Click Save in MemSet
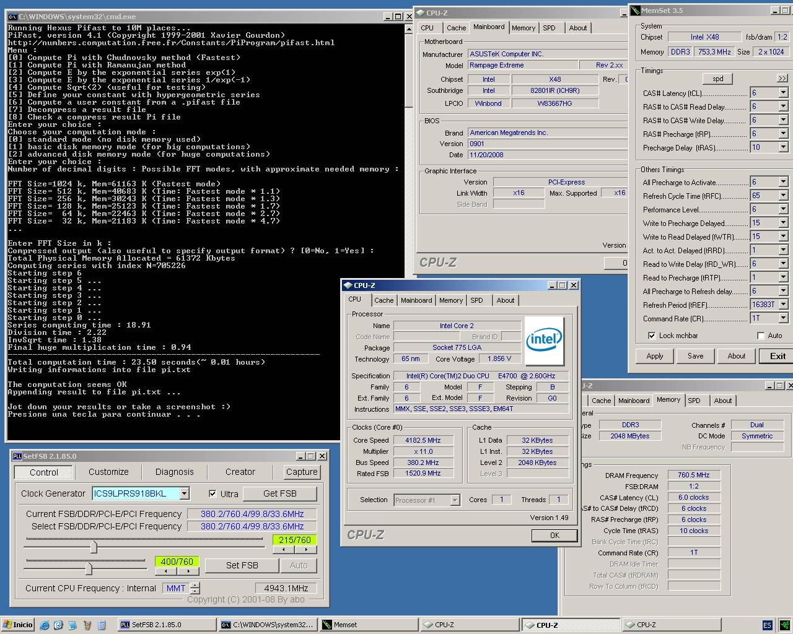The height and width of the screenshot is (634, 793). pos(696,356)
